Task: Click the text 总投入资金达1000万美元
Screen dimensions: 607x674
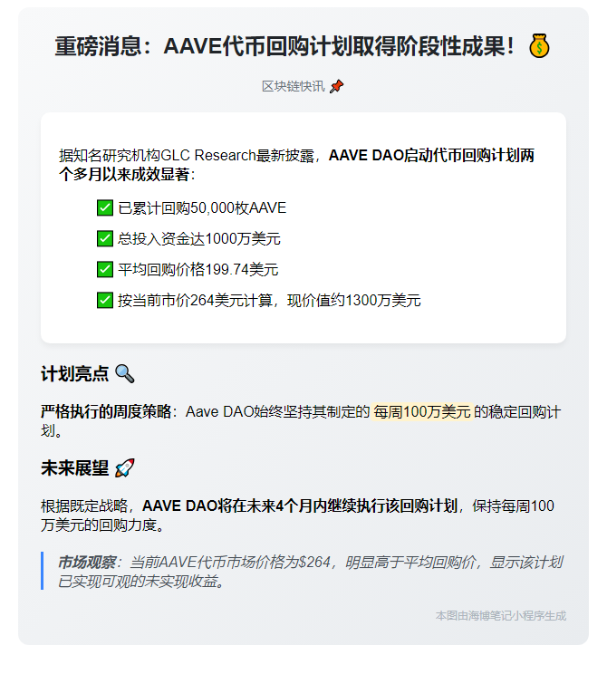Action: click(199, 238)
